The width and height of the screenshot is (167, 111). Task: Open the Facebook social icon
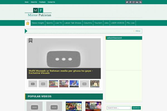tap(130, 2)
